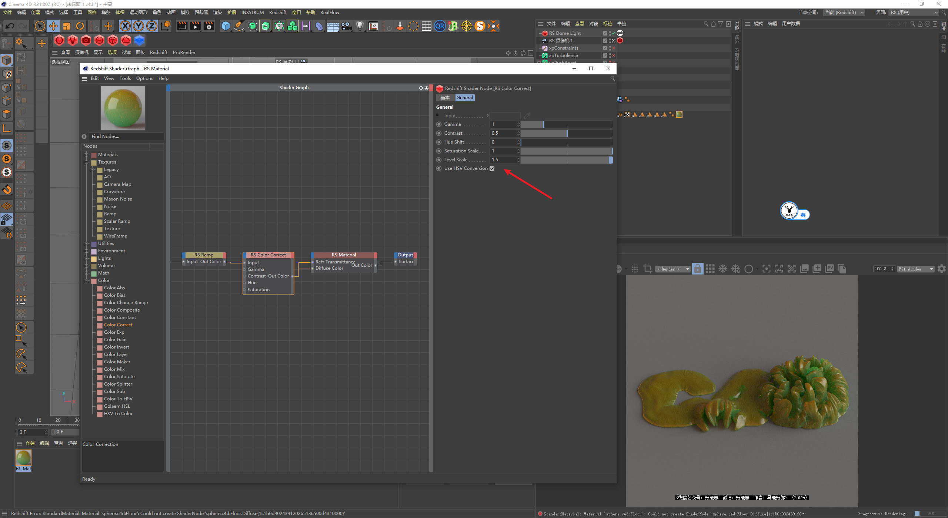Image resolution: width=948 pixels, height=518 pixels.
Task: Collapse the Color node folder
Action: pos(87,280)
